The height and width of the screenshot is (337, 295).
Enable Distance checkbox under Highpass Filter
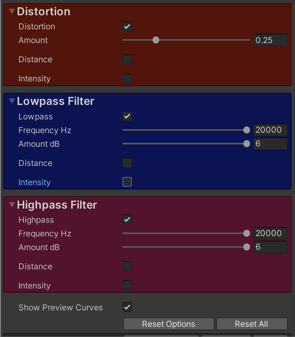(x=127, y=266)
